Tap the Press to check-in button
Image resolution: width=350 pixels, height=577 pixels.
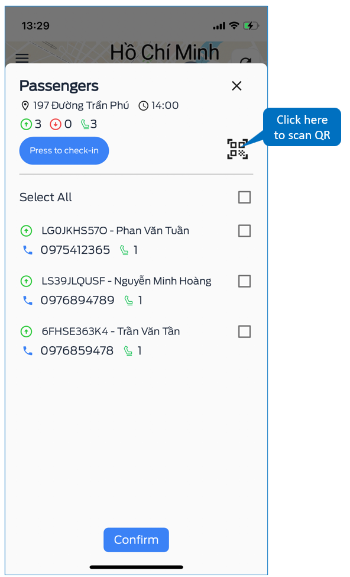pos(64,150)
